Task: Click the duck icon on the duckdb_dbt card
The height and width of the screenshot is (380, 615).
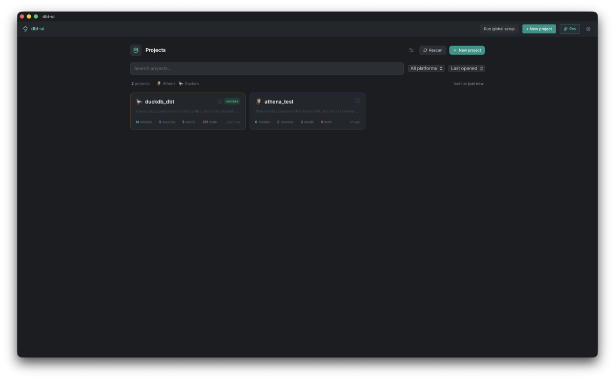Action: click(x=139, y=101)
